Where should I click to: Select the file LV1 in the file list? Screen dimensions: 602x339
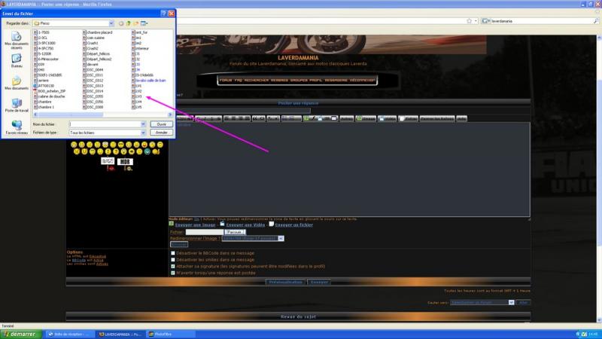[136, 86]
